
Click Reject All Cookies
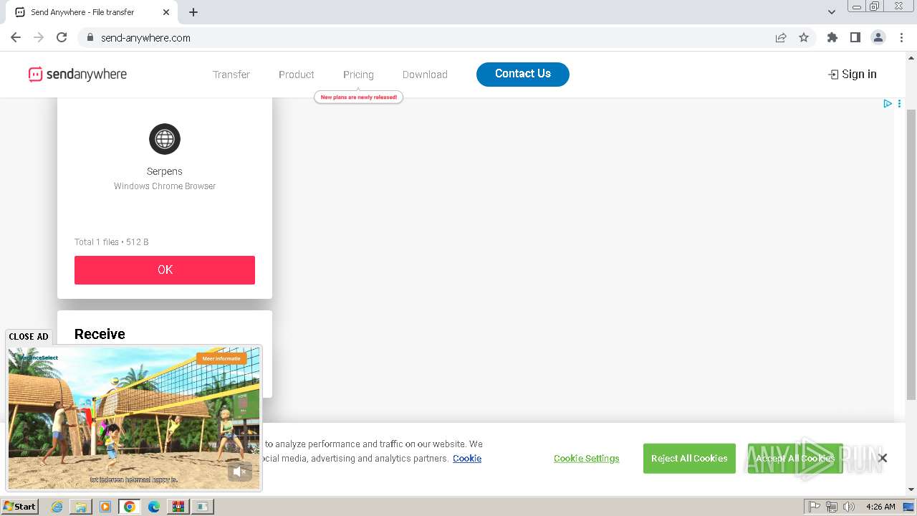[689, 459]
